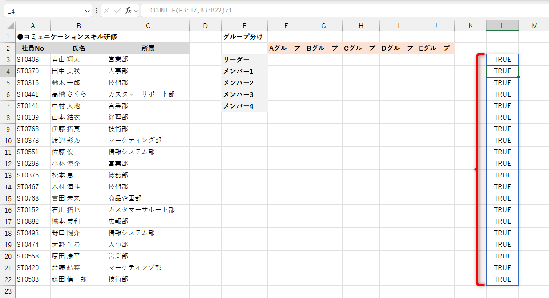The width and height of the screenshot is (549, 298).
Task: Click the TRUE cell in row 22
Action: point(502,279)
